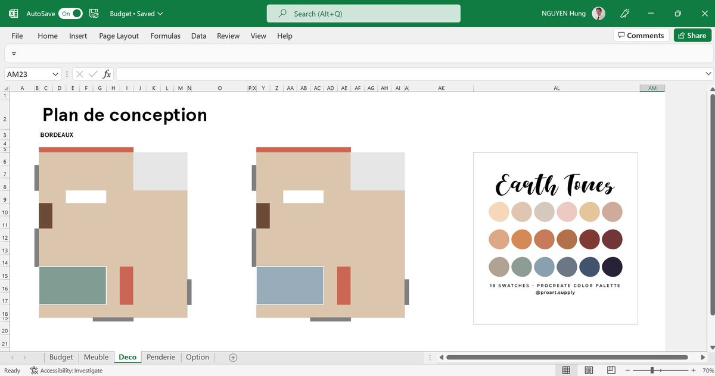Click the Share button
Image resolution: width=715 pixels, height=376 pixels.
coord(692,35)
